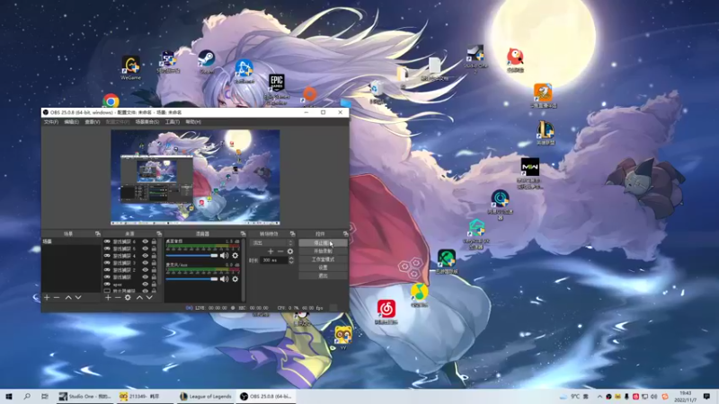The width and height of the screenshot is (719, 404).
Task: Click the taskbar search magnifier icon
Action: click(27, 397)
